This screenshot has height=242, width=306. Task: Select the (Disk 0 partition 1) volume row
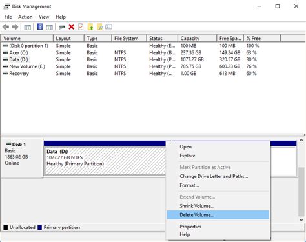pos(141,46)
